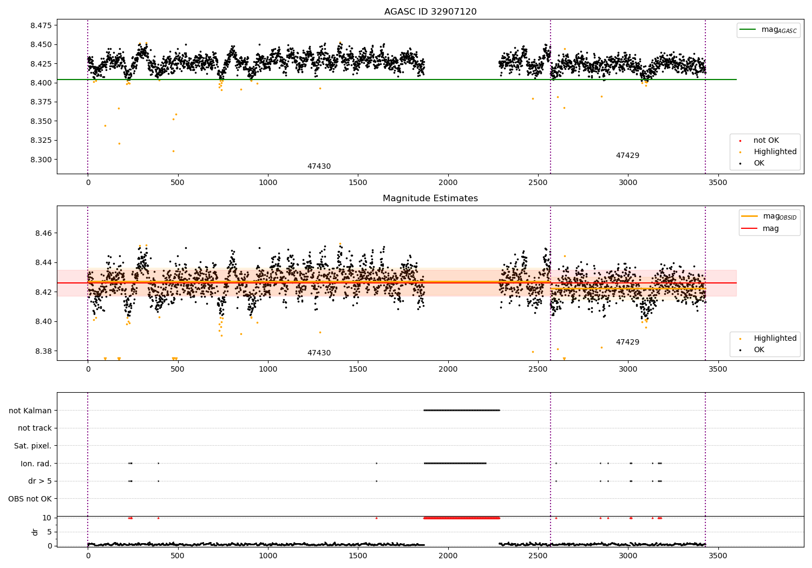This screenshot has width=812, height=568.
Task: Click the 'OBS not OK' row label
Action: [30, 499]
